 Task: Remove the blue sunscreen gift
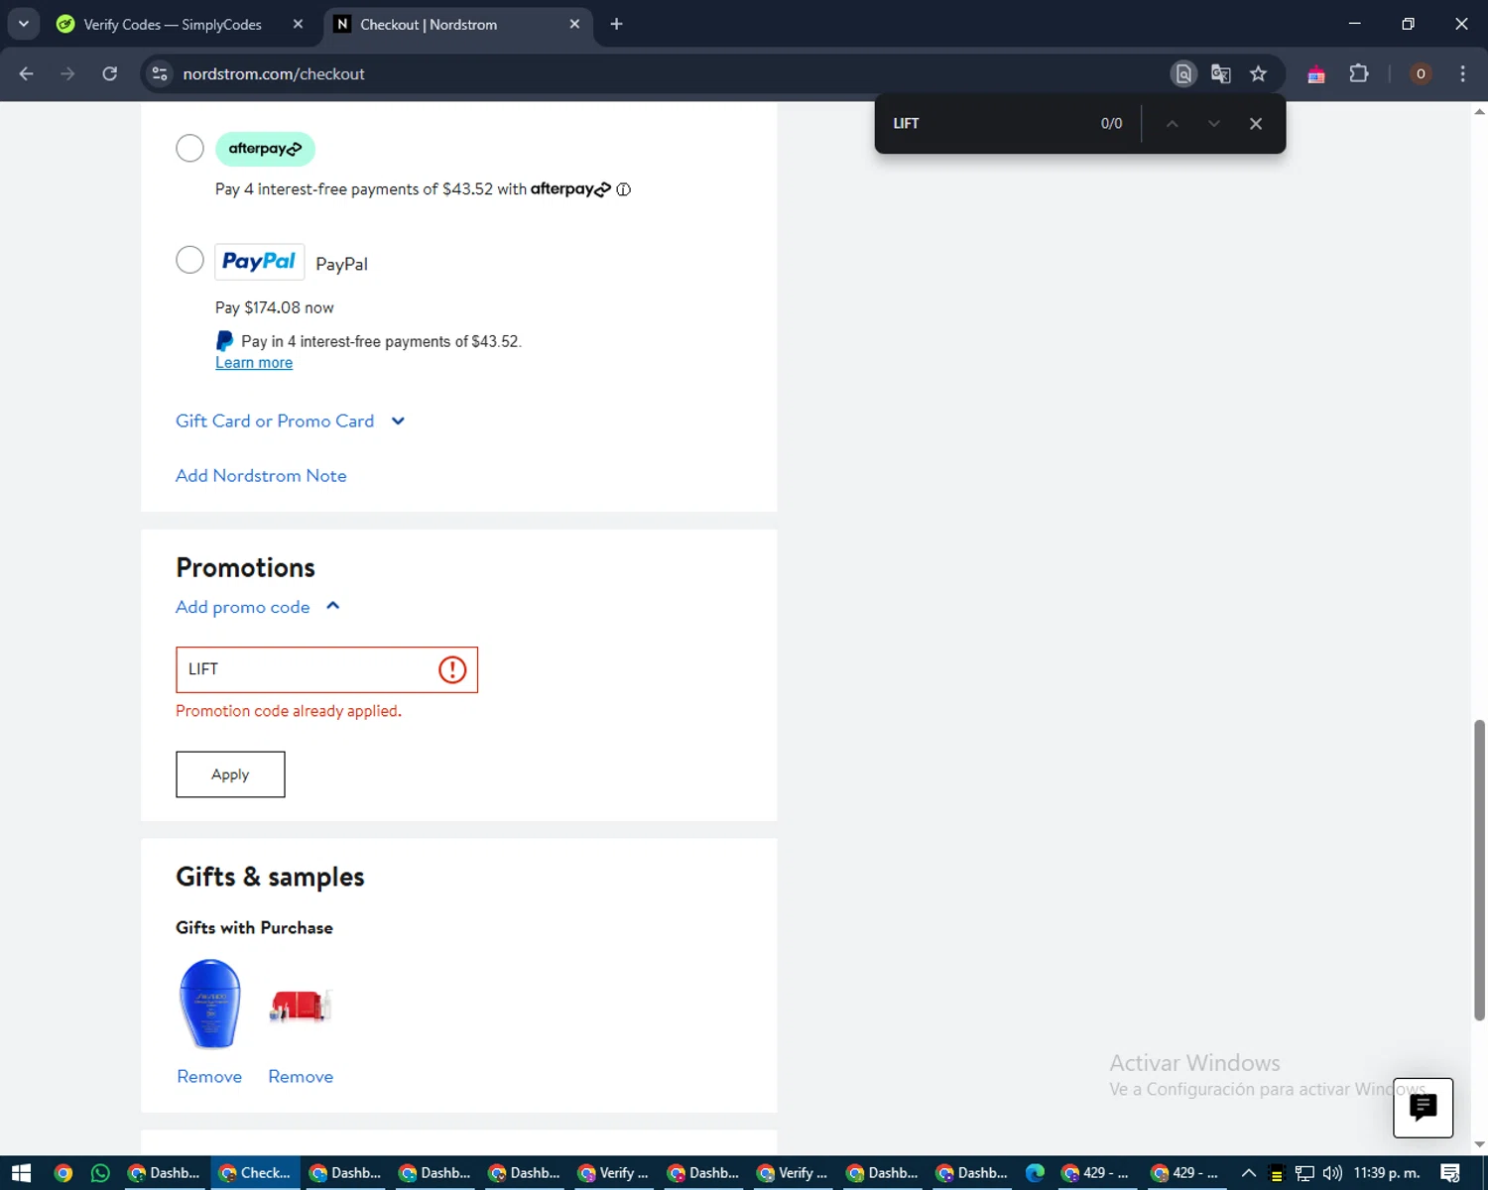pyautogui.click(x=209, y=1077)
